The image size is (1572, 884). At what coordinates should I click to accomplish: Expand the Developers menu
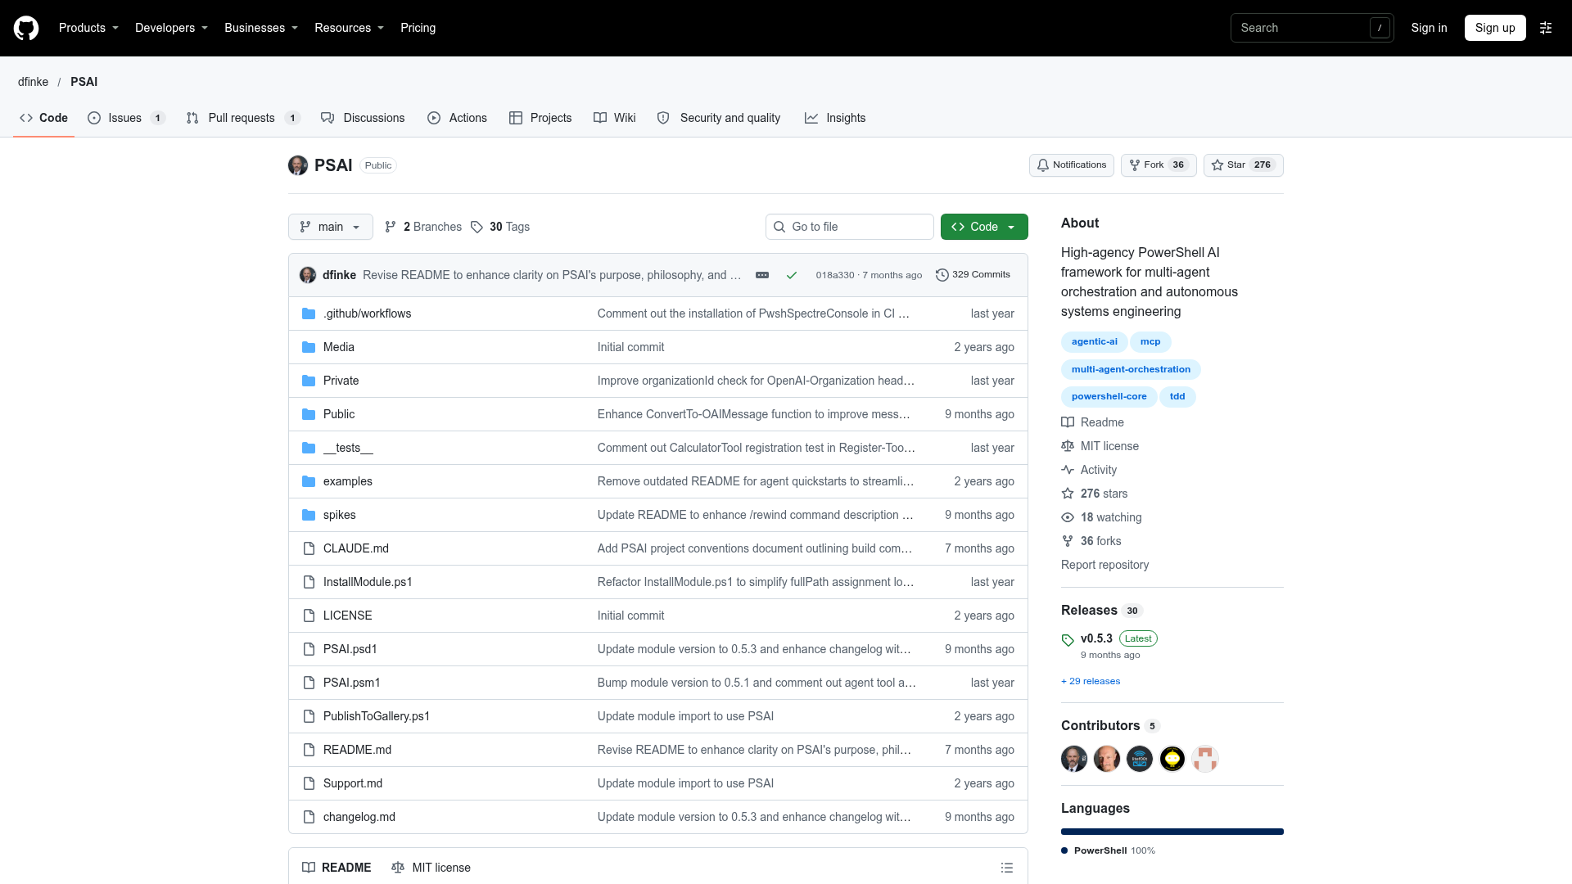[171, 28]
